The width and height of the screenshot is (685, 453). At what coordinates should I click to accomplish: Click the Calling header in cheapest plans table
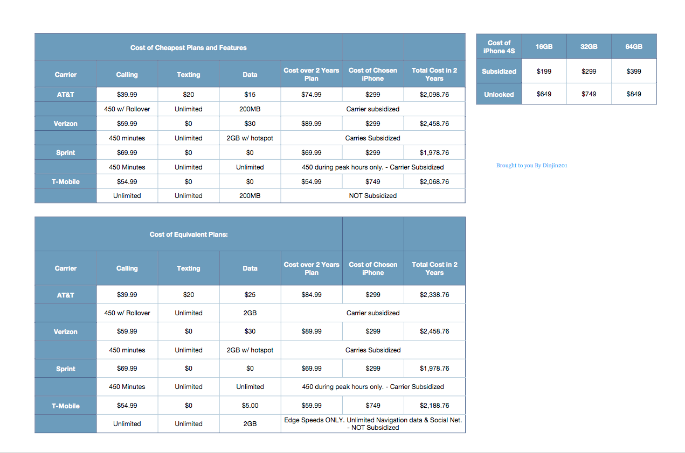pyautogui.click(x=127, y=75)
